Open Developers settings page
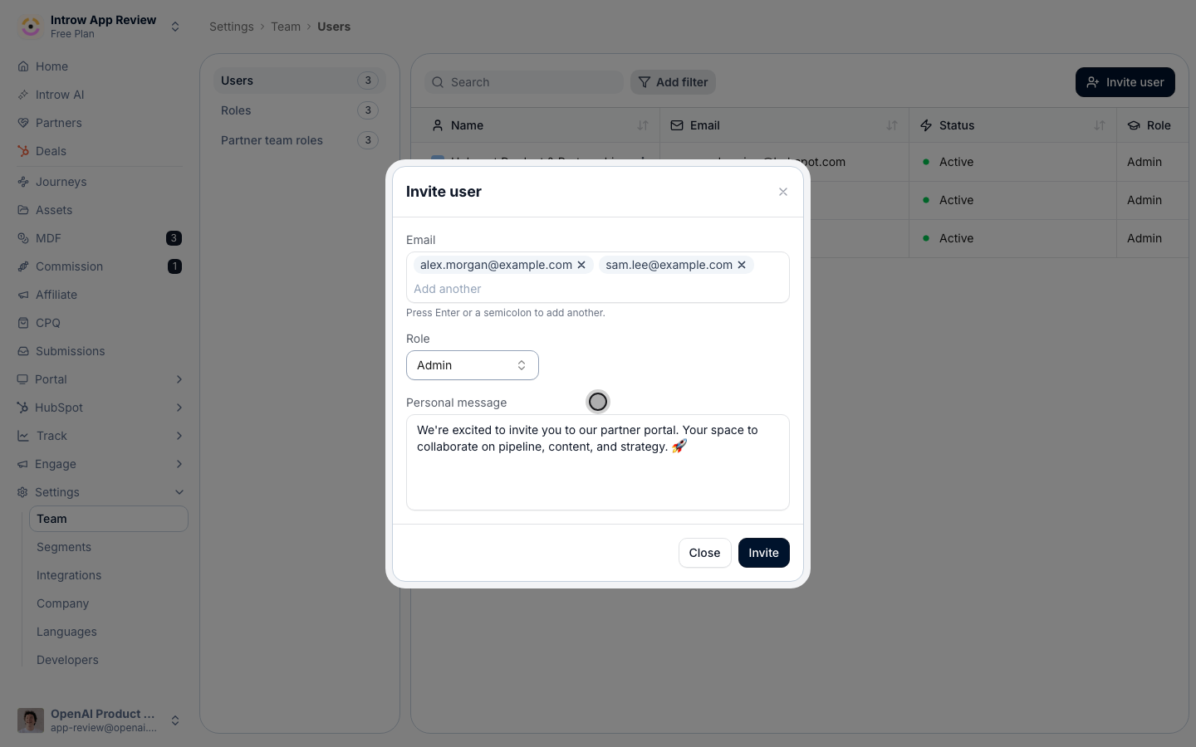1196x747 pixels. [67, 660]
